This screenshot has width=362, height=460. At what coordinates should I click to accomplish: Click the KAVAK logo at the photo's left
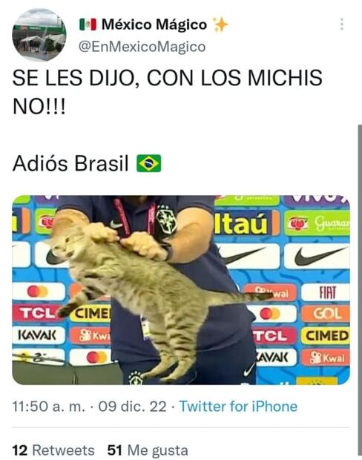tap(39, 335)
